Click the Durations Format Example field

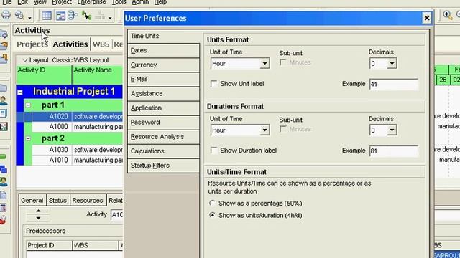(394, 151)
